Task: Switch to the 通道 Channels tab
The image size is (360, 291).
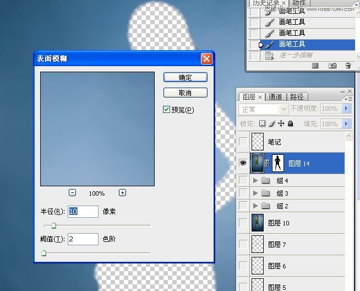Action: [x=275, y=97]
